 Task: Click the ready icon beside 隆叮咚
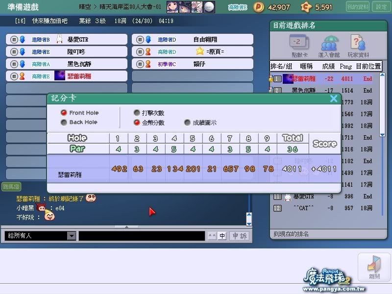pos(14,52)
